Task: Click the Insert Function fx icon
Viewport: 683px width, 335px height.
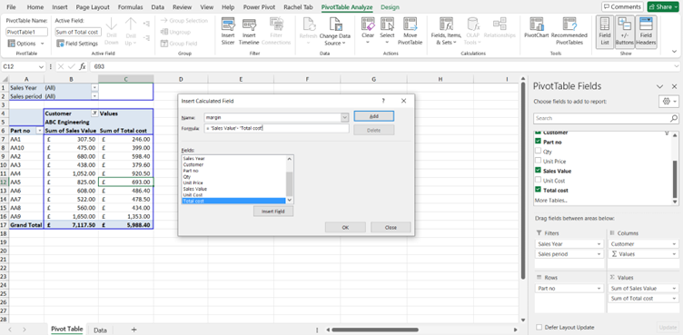Action: coord(83,66)
